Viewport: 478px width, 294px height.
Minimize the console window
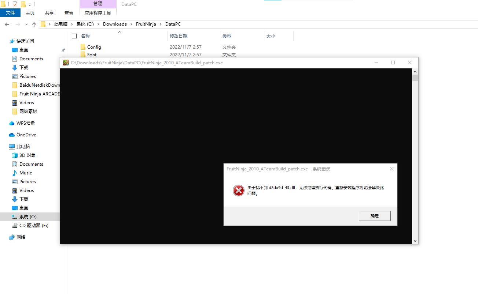coord(376,63)
